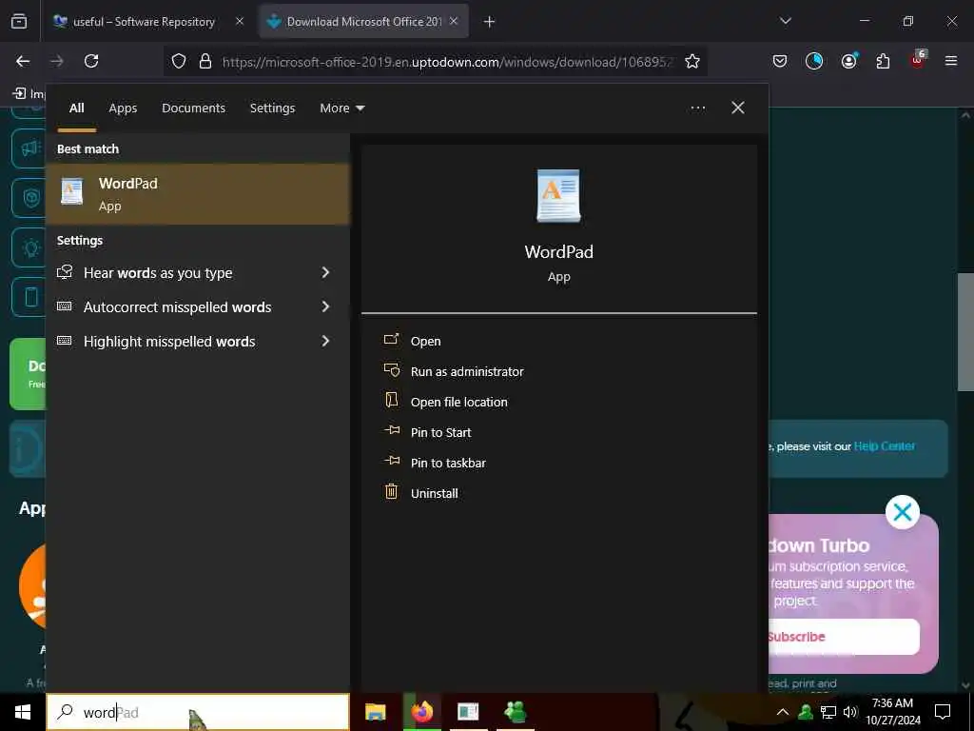Open file location of WordPad
This screenshot has width=974, height=731.
click(x=458, y=403)
